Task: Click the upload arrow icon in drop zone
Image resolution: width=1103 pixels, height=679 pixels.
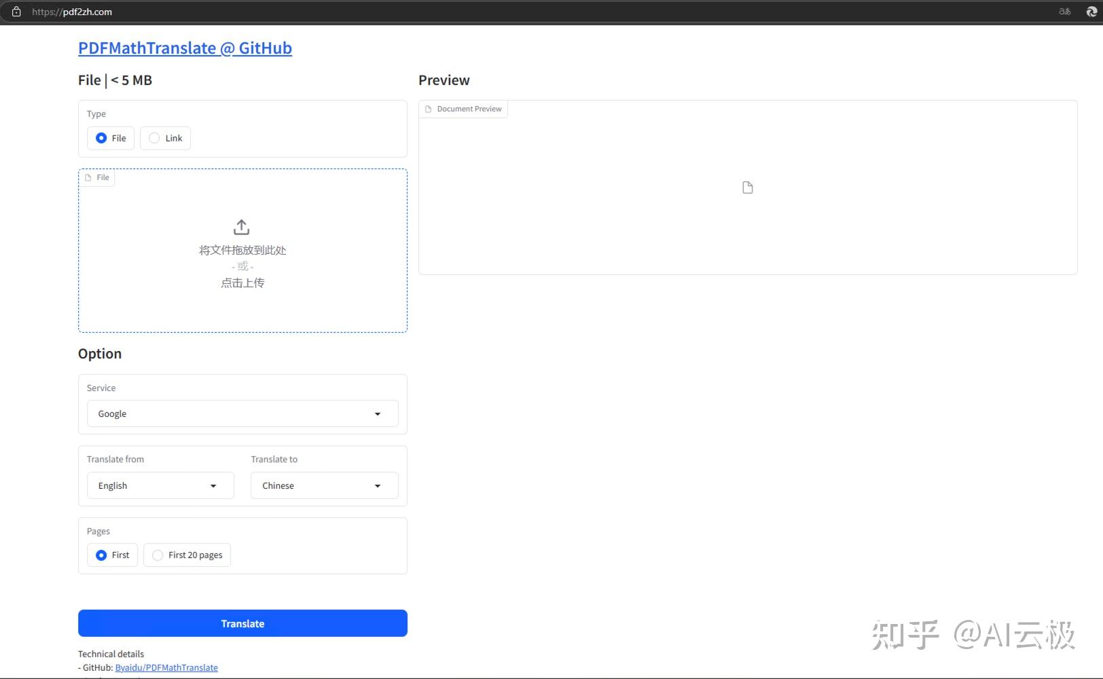Action: click(241, 227)
